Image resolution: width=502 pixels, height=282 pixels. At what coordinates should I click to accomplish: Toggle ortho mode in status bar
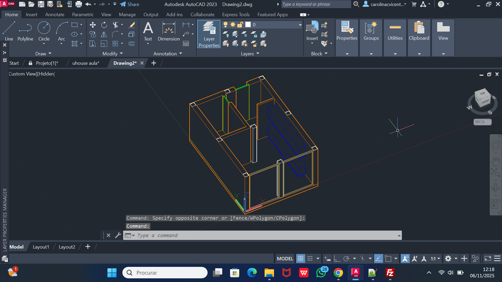click(x=337, y=258)
